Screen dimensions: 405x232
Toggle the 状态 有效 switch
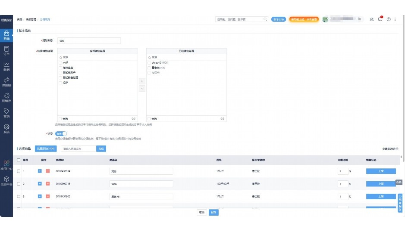point(61,133)
